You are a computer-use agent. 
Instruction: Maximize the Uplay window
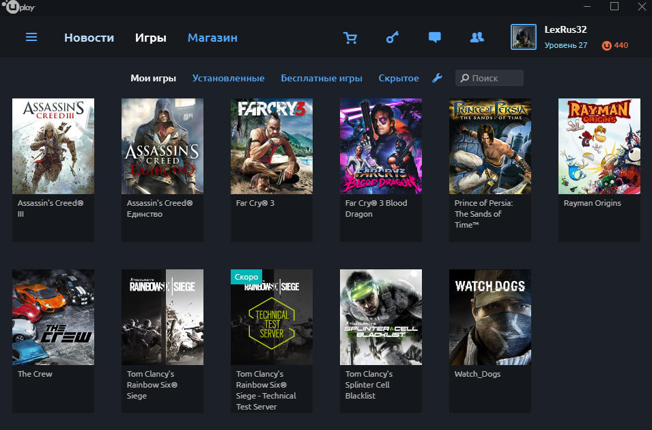[x=614, y=6]
